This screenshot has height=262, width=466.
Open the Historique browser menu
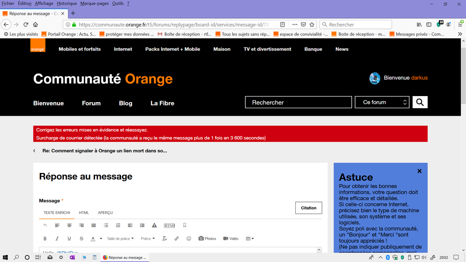67,4
